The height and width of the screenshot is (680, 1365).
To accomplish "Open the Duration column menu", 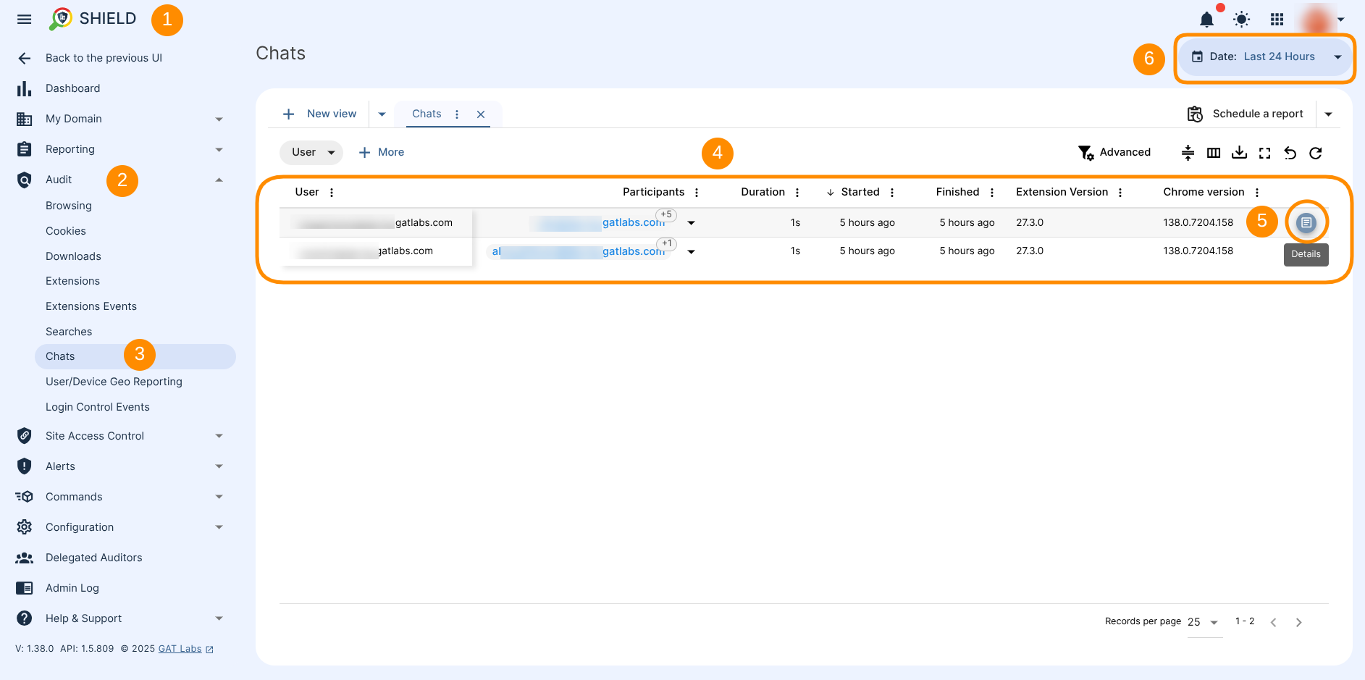I will [x=797, y=193].
